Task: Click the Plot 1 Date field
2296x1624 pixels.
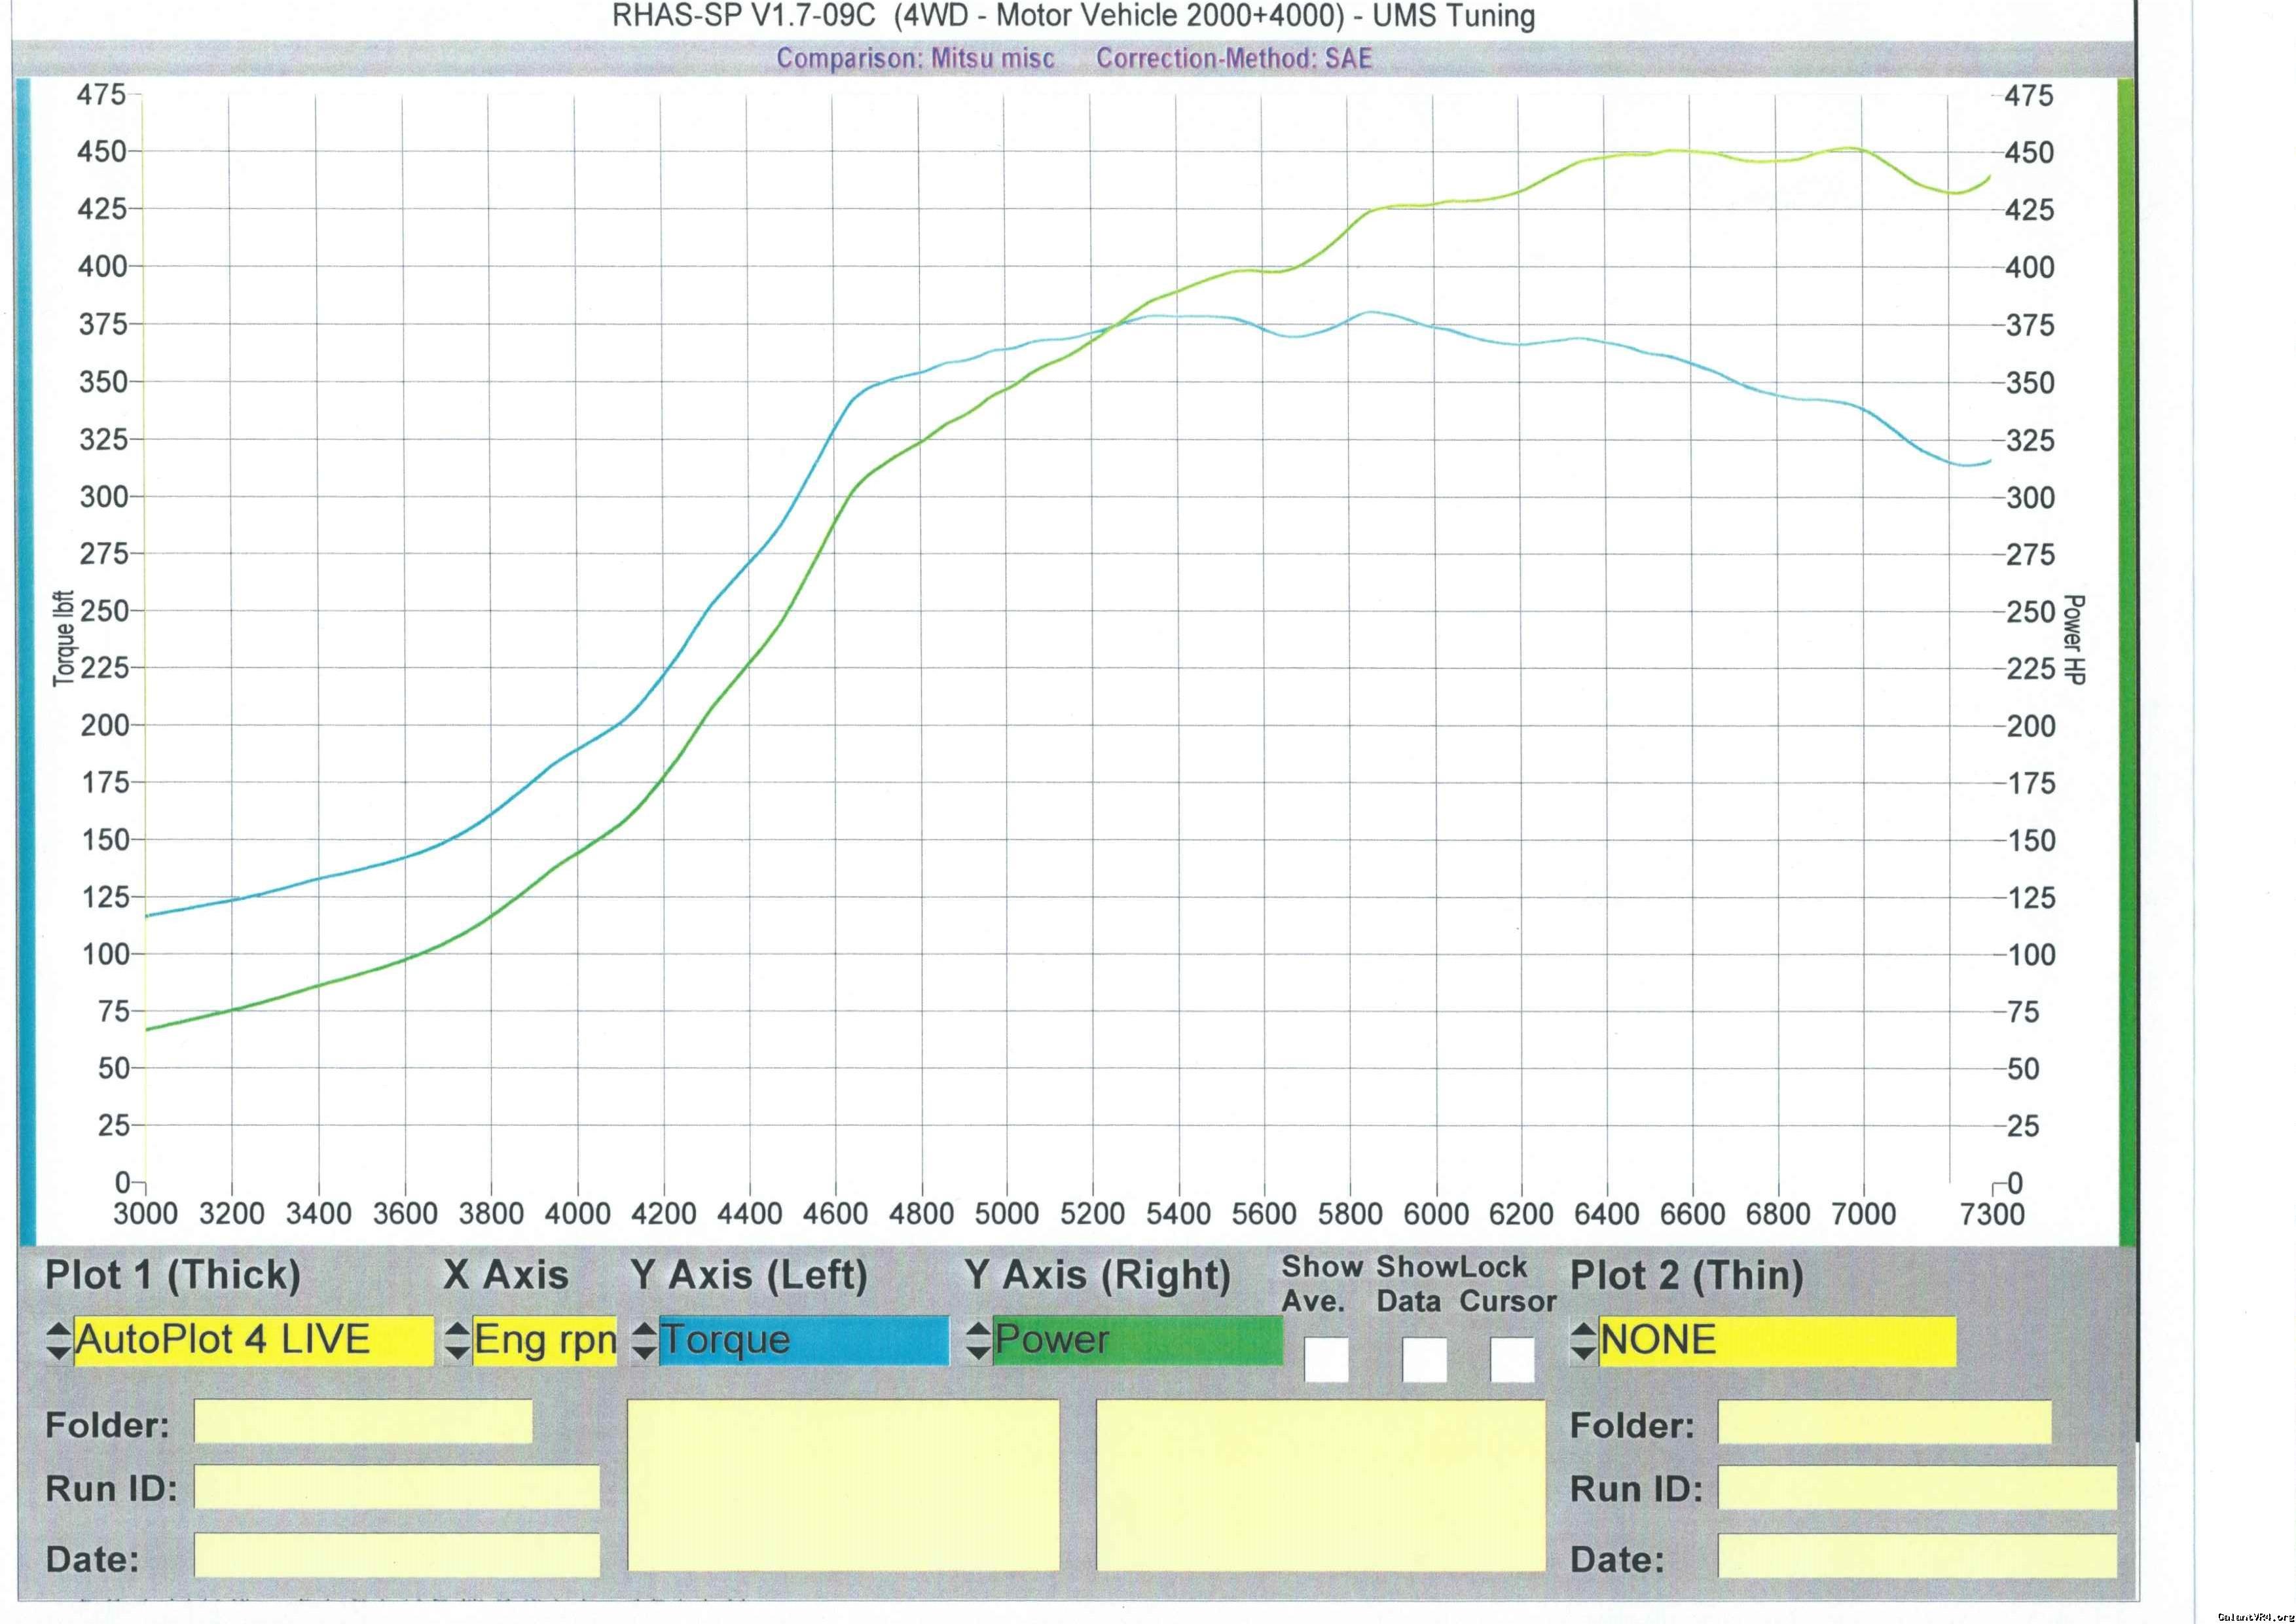Action: pyautogui.click(x=396, y=1555)
